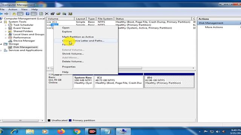Viewport: 241px width, 135px height.
Task: Expand the Performance node arrow
Action: [x=6, y=37]
